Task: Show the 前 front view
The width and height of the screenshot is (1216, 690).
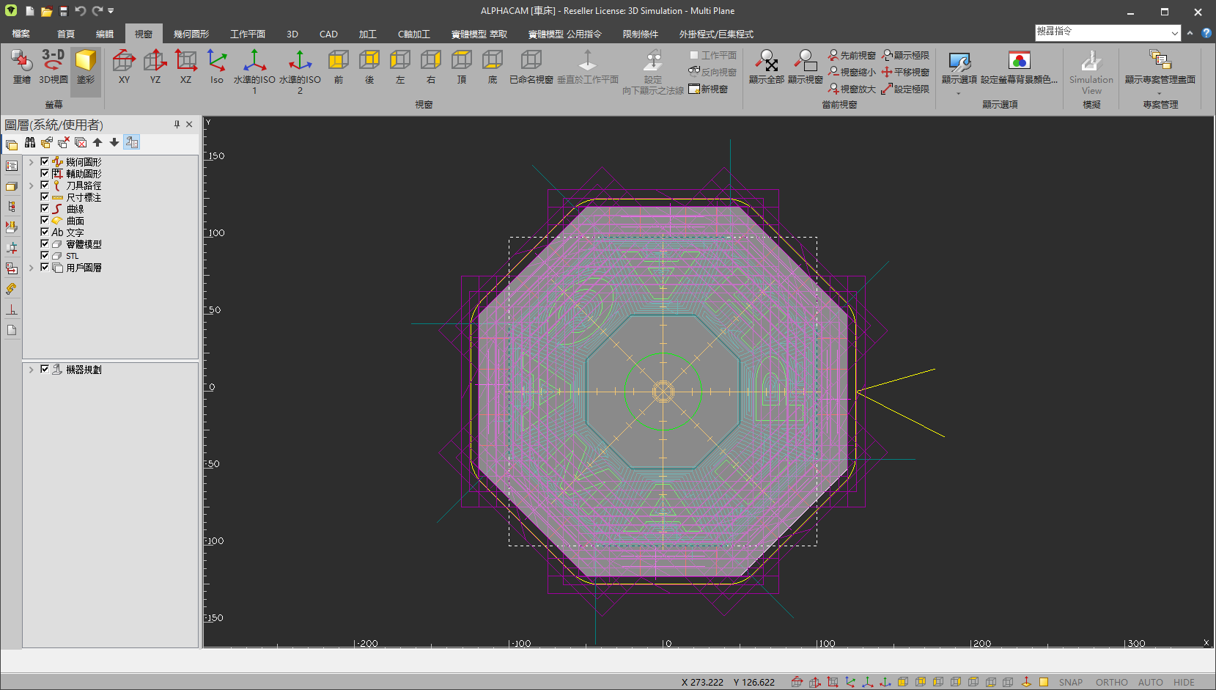Action: click(339, 67)
